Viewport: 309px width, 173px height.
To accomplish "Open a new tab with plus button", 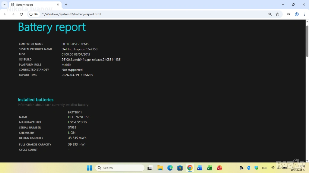I will (66, 5).
